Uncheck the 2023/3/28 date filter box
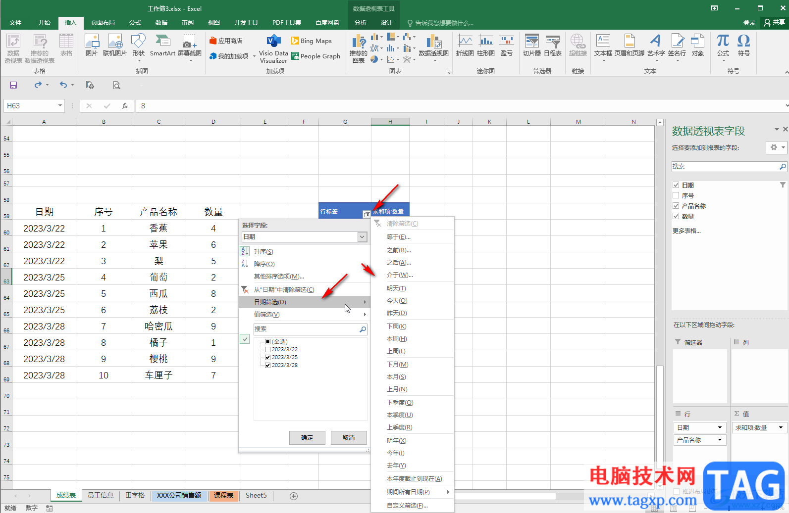Viewport: 789px width, 513px height. pos(268,365)
